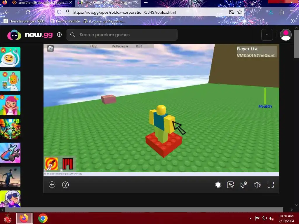The height and width of the screenshot is (224, 299).
Task: Select Exit in the game menu
Action: point(139,46)
